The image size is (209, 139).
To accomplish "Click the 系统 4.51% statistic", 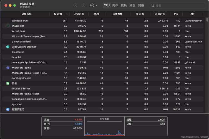I will pyautogui.click(x=63, y=120).
